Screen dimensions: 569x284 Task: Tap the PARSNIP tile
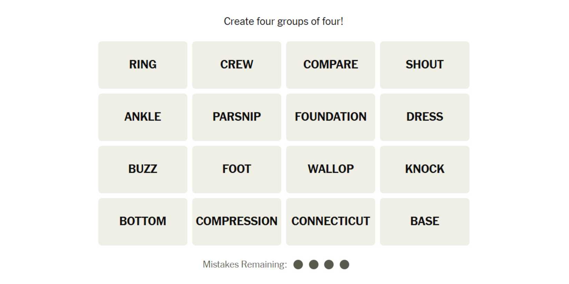[x=237, y=117]
